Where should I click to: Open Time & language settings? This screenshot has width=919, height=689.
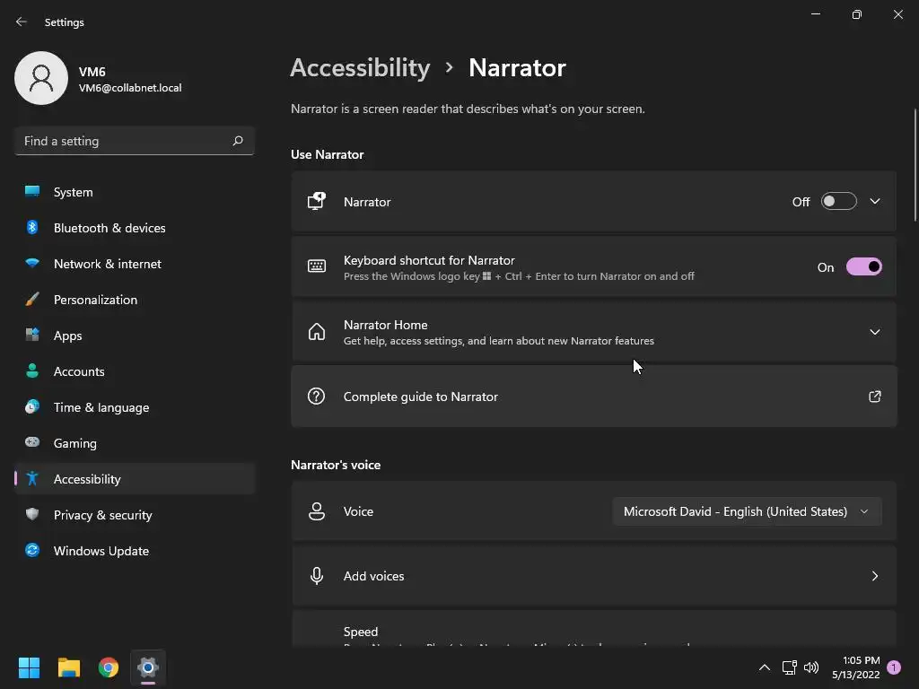coord(101,407)
